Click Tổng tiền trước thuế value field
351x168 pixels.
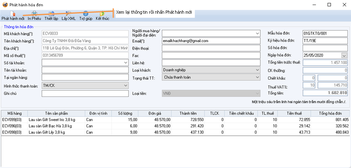[x=325, y=63]
